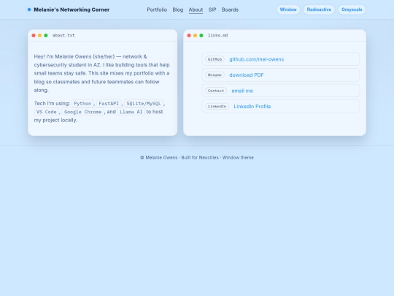Image resolution: width=394 pixels, height=296 pixels.
Task: Click the Google Chrome code tag
Action: coord(83,112)
